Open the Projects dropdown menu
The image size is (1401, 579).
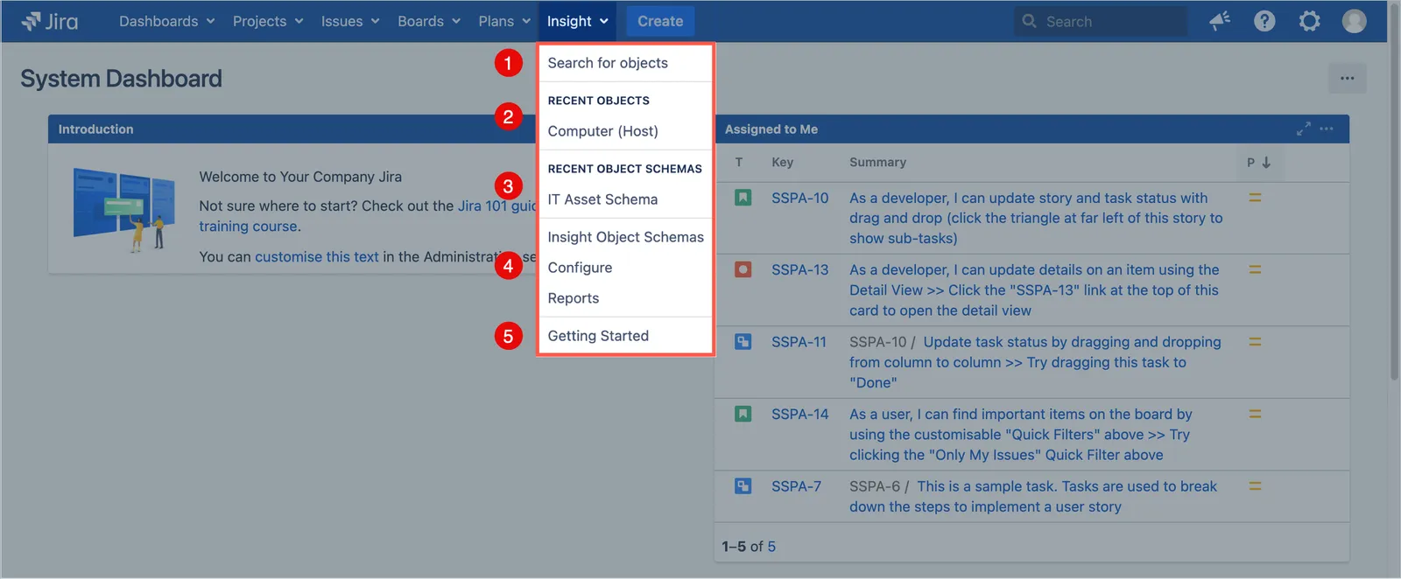268,21
